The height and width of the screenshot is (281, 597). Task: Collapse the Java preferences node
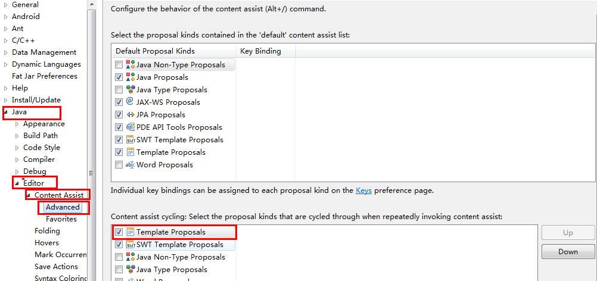[x=6, y=112]
